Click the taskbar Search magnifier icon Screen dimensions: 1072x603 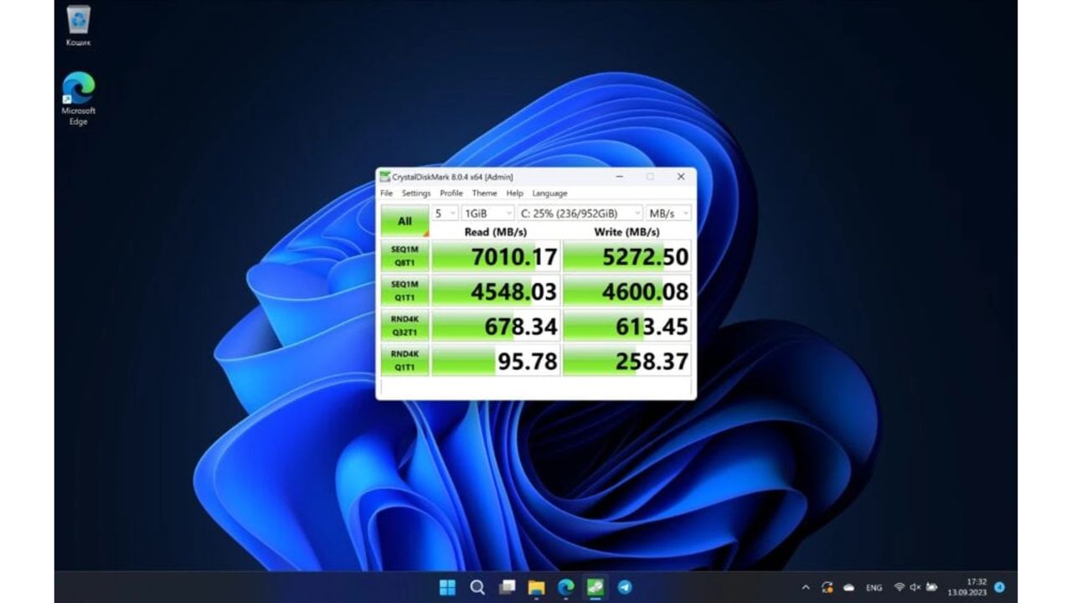click(x=477, y=587)
